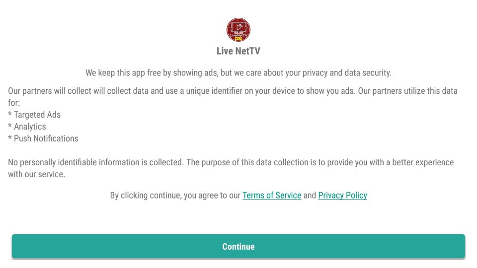Screen dimensions: 477x268
Task: Click the play symbol inside the TV logo
Action: pos(239,27)
